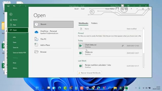
Task: Open Chart data.csv from the recent list
Action: (x=110, y=46)
